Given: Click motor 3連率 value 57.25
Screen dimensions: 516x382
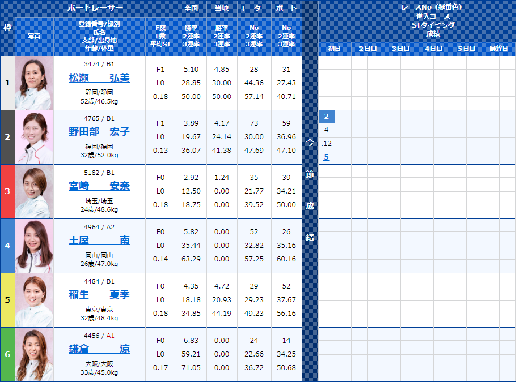Looking at the screenshot, I should point(254,259).
